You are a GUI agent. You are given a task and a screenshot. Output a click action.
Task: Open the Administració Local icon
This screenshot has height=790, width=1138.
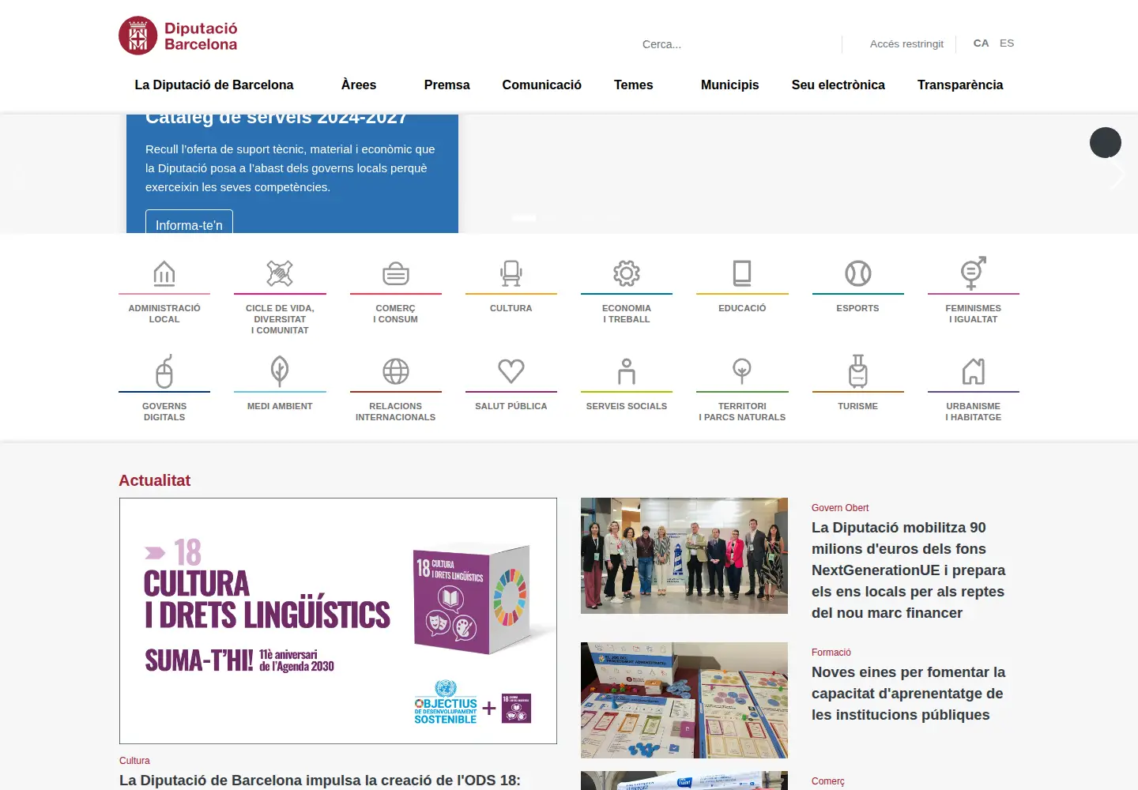click(164, 274)
